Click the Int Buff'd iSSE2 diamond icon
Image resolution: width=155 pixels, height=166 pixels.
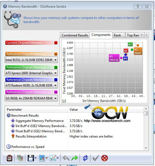pos(13,126)
